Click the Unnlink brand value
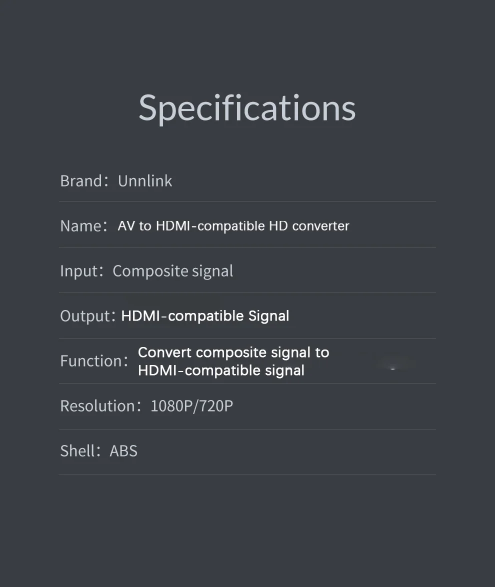495x587 pixels. coord(145,181)
